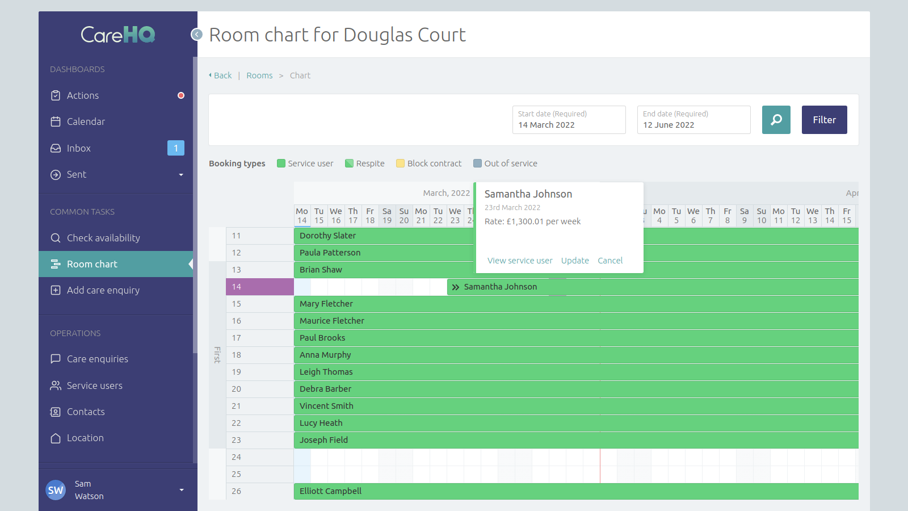Click the Service users people icon
The height and width of the screenshot is (511, 908).
56,386
